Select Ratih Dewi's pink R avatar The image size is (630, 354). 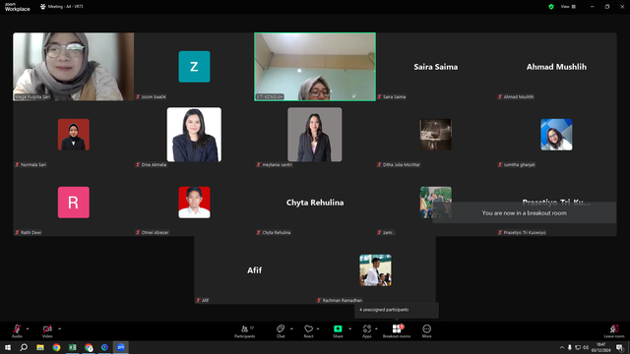(x=74, y=203)
